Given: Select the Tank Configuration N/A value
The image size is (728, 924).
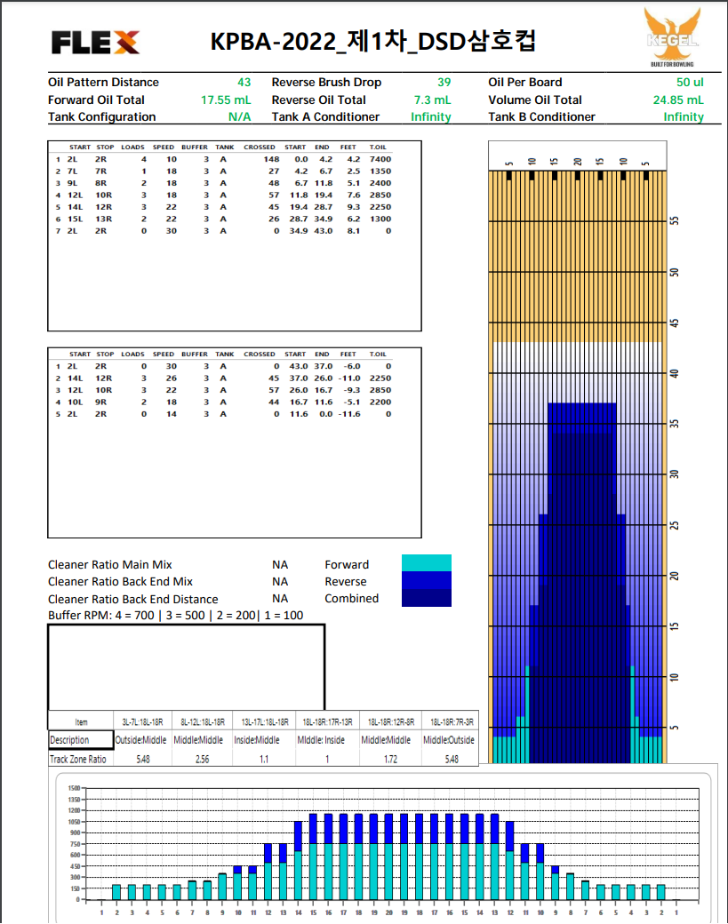Looking at the screenshot, I should tap(239, 116).
